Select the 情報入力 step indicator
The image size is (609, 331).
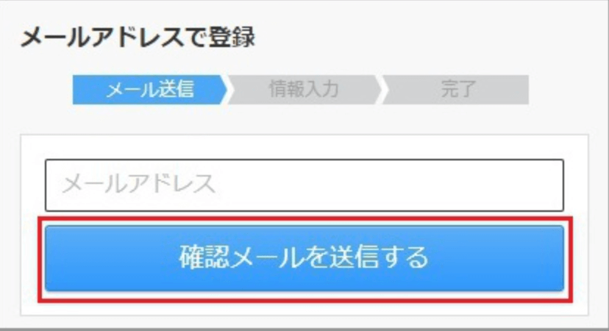[304, 90]
